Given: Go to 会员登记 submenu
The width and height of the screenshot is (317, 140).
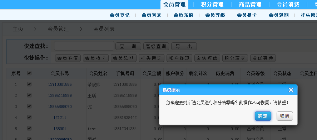Looking at the screenshot, I should [120, 15].
